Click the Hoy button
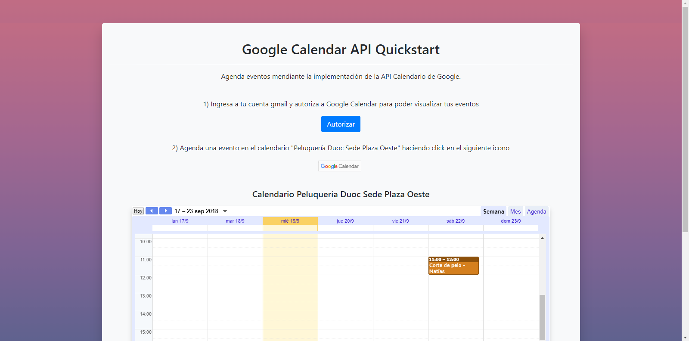The image size is (689, 341). click(x=138, y=211)
